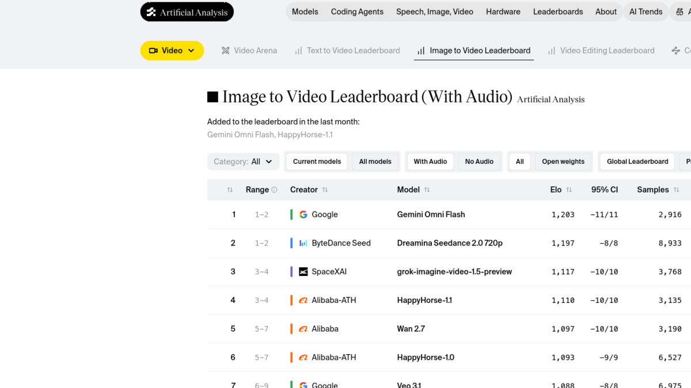Sort the table by Model column arrows
Image resolution: width=691 pixels, height=388 pixels.
click(427, 190)
